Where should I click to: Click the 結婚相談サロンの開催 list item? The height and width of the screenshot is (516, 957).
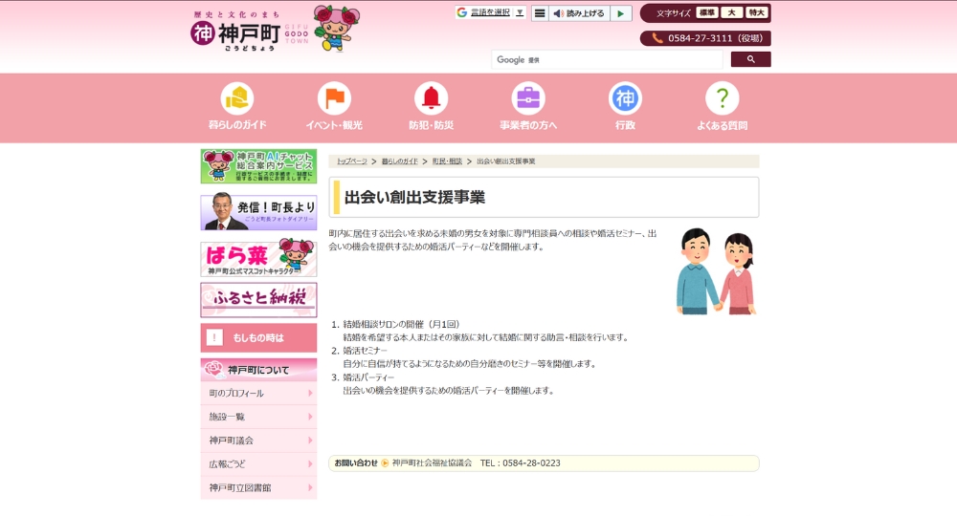click(401, 324)
